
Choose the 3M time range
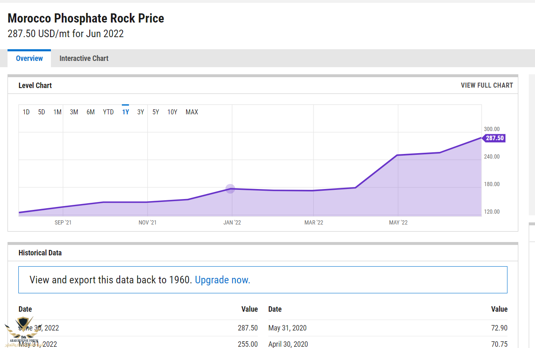74,112
